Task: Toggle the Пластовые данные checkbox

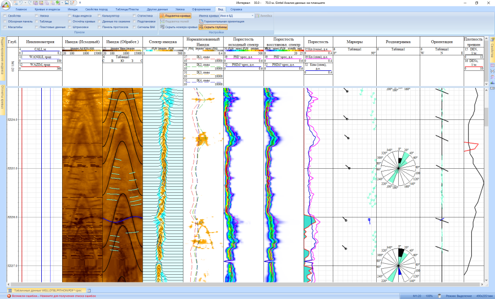Action: coord(37,27)
